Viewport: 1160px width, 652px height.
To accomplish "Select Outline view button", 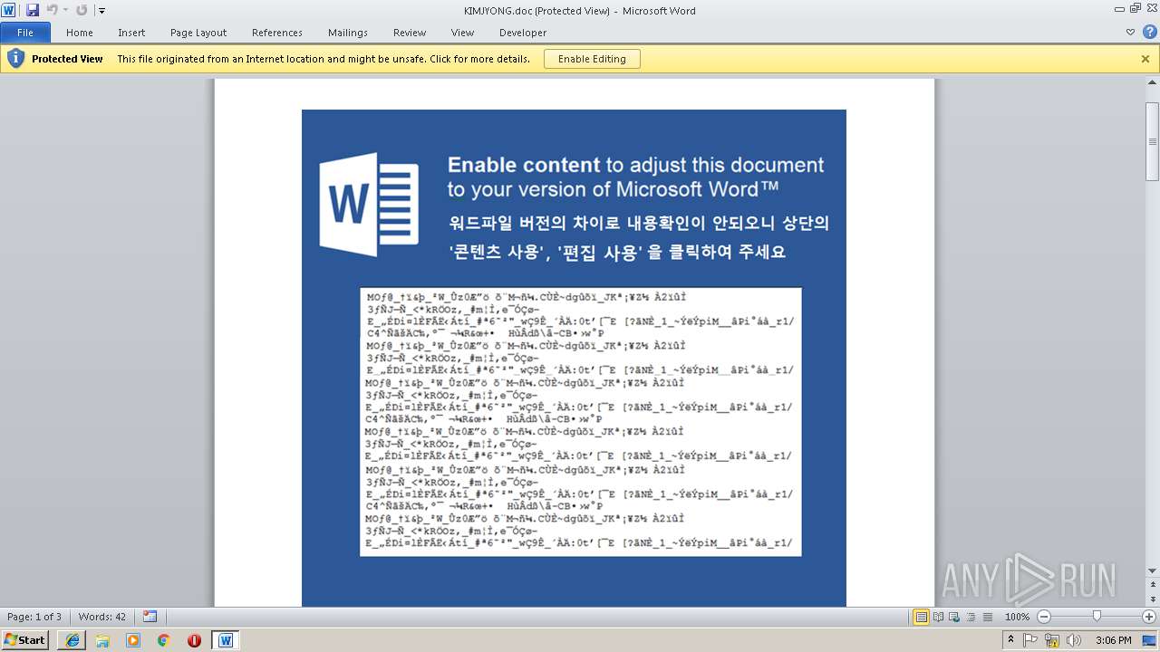I will [x=971, y=617].
